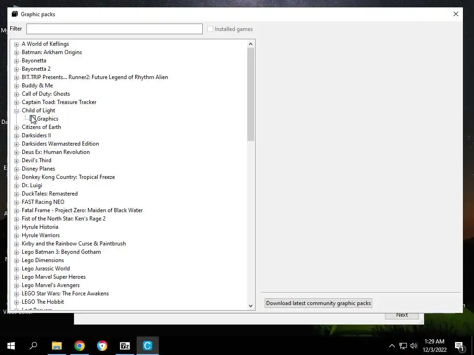Viewport: 474px width, 355px height.
Task: Expand Batman: Arkham Origins node
Action: tap(16, 53)
